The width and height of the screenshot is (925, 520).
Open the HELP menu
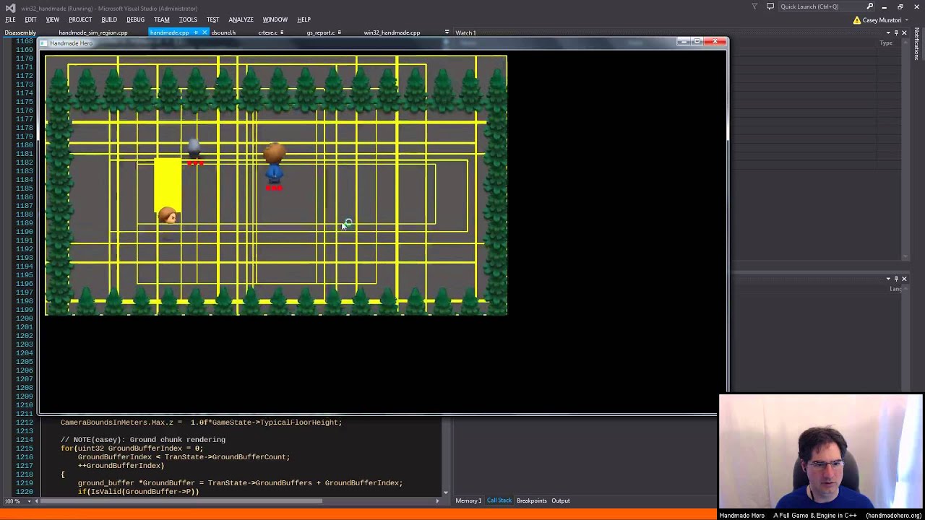point(304,19)
